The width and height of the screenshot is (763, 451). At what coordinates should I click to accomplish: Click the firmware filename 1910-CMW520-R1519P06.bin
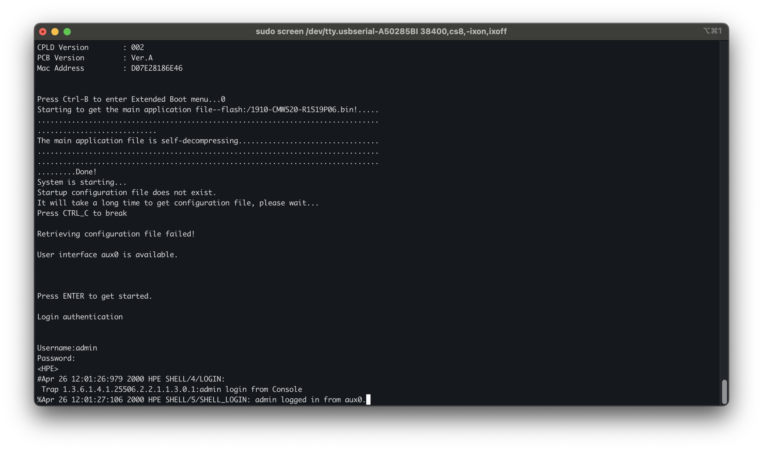(x=302, y=110)
